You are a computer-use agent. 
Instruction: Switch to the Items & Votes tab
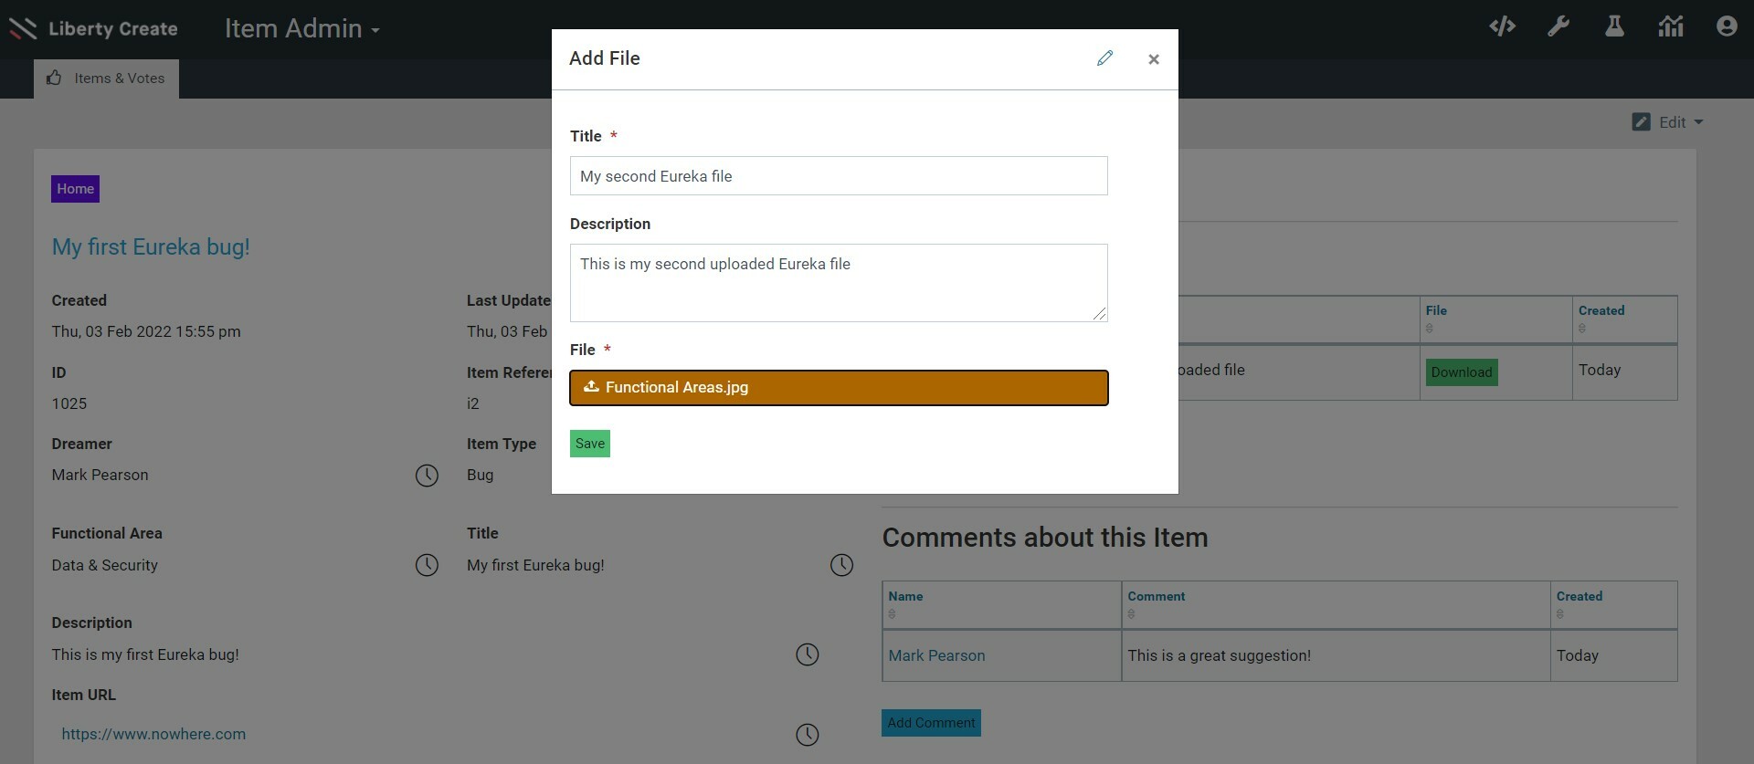107,78
